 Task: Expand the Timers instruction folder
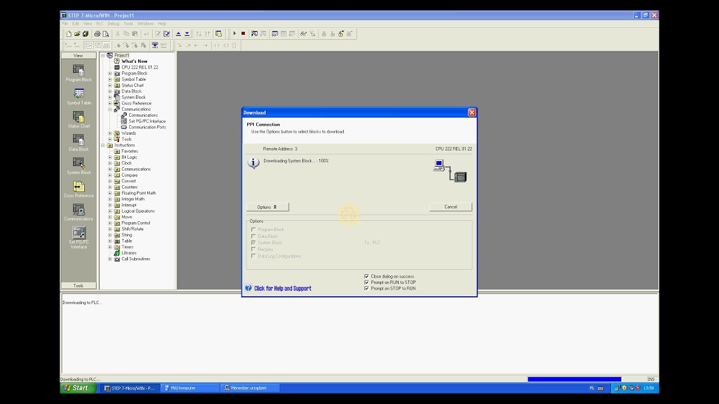[110, 247]
